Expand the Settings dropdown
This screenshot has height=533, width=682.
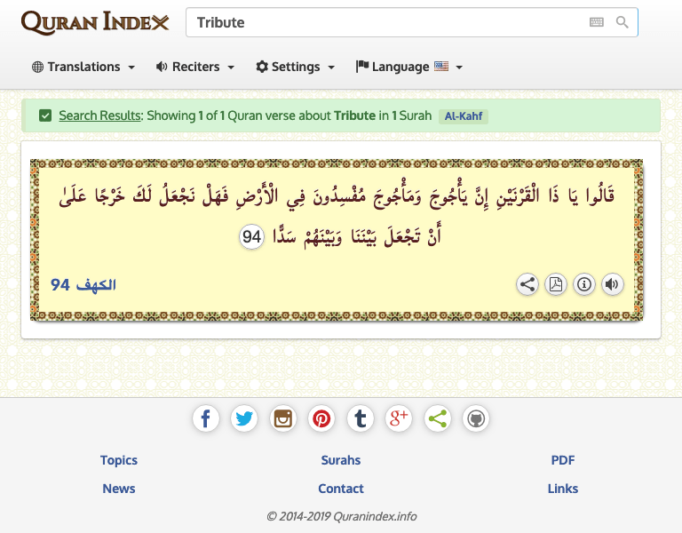pyautogui.click(x=295, y=67)
